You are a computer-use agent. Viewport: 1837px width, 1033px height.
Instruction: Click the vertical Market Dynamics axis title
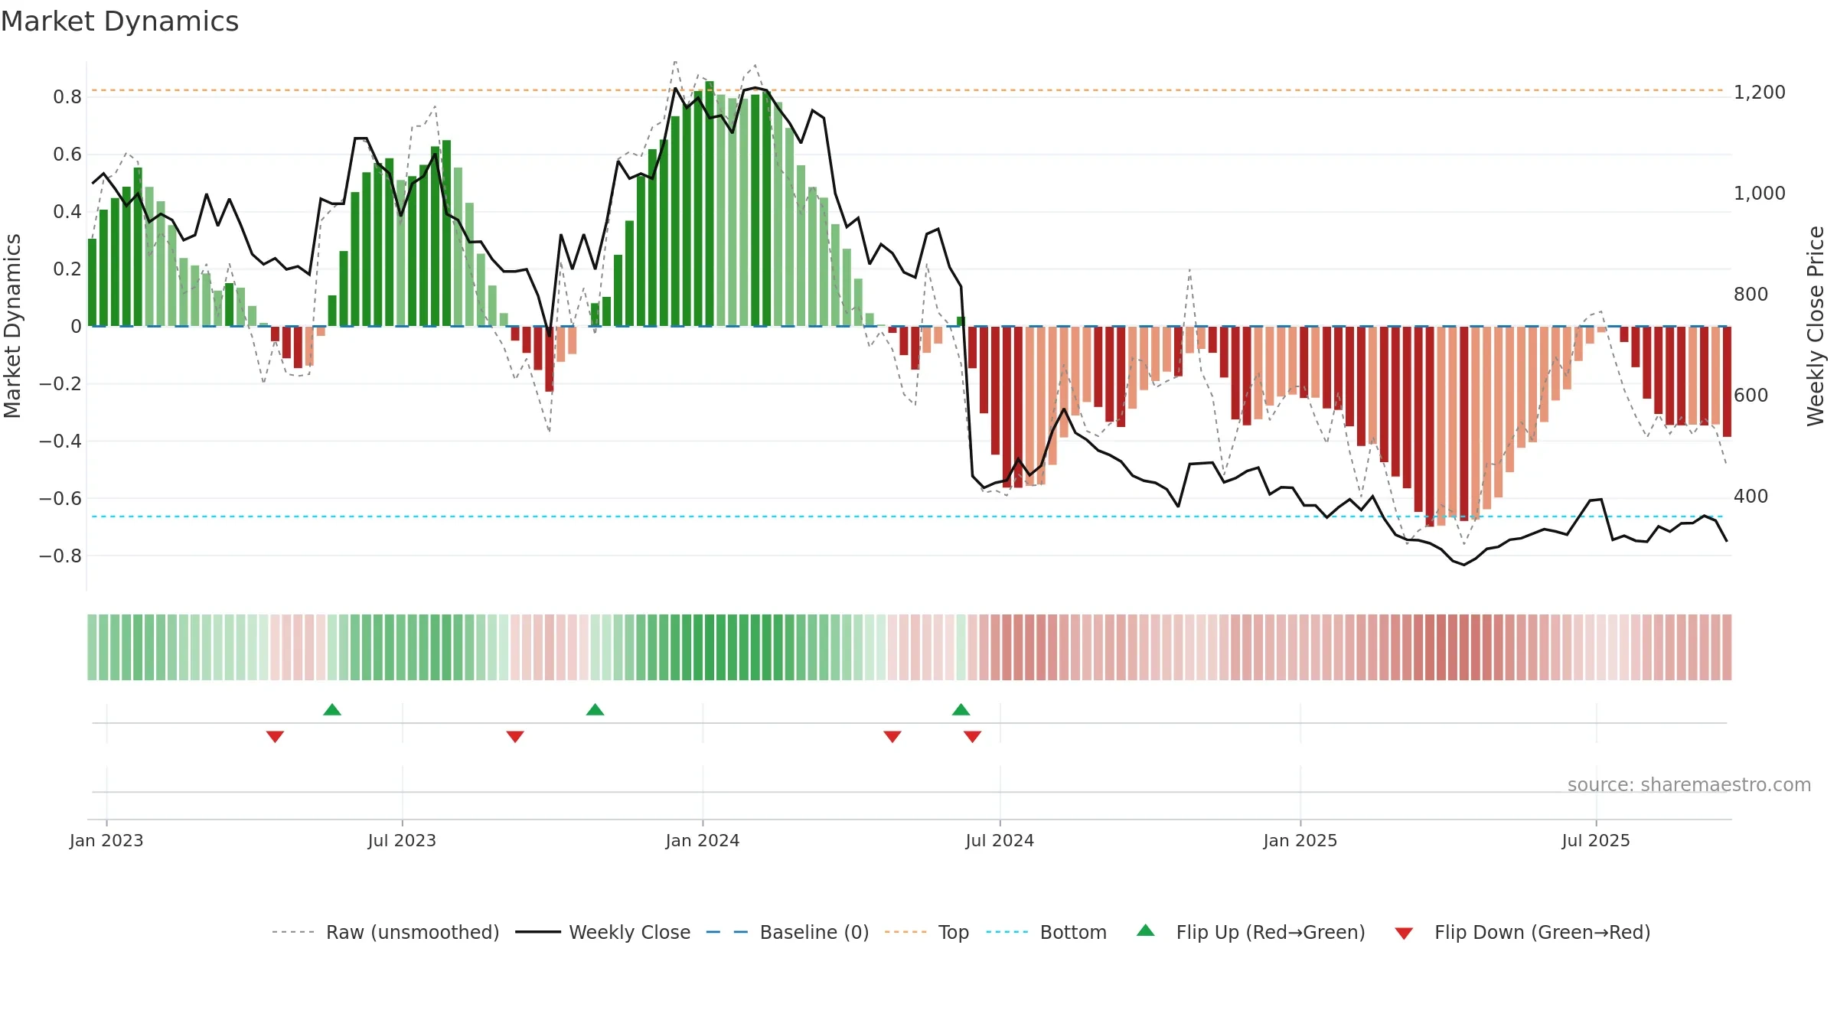(x=12, y=326)
